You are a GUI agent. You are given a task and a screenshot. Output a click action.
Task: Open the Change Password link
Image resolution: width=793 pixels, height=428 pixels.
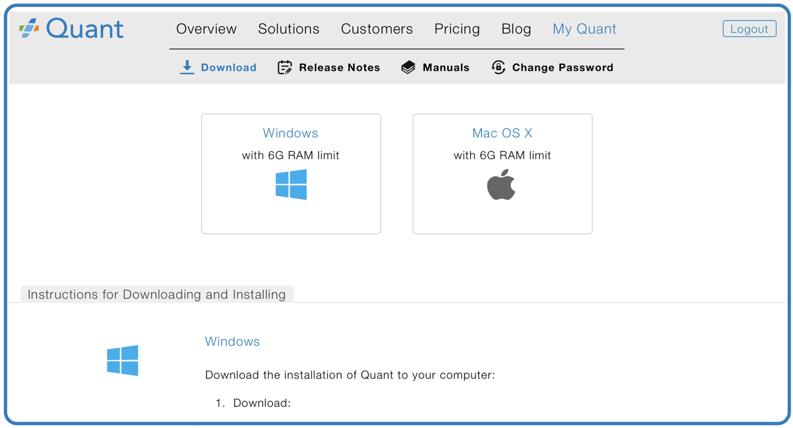click(563, 67)
